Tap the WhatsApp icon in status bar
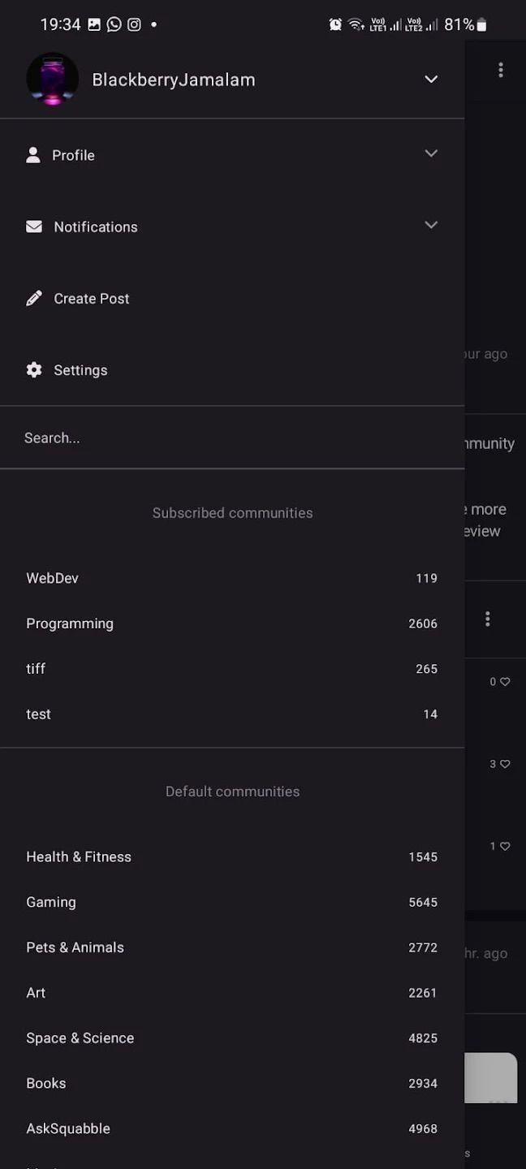 click(113, 24)
